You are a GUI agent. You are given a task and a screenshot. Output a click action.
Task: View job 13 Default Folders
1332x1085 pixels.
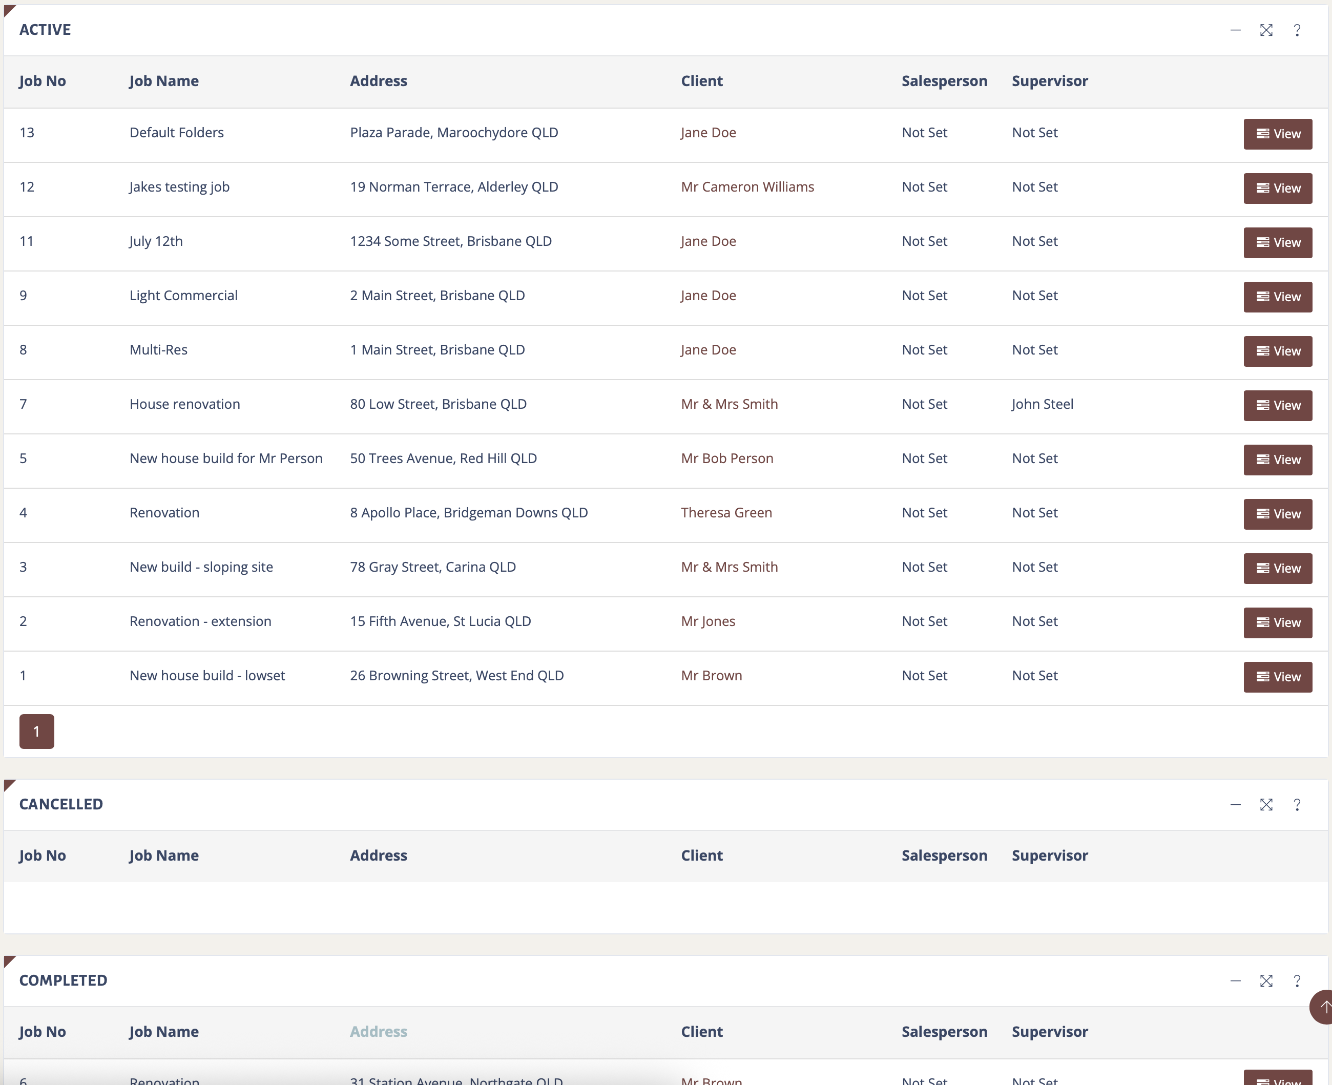[x=1277, y=134]
